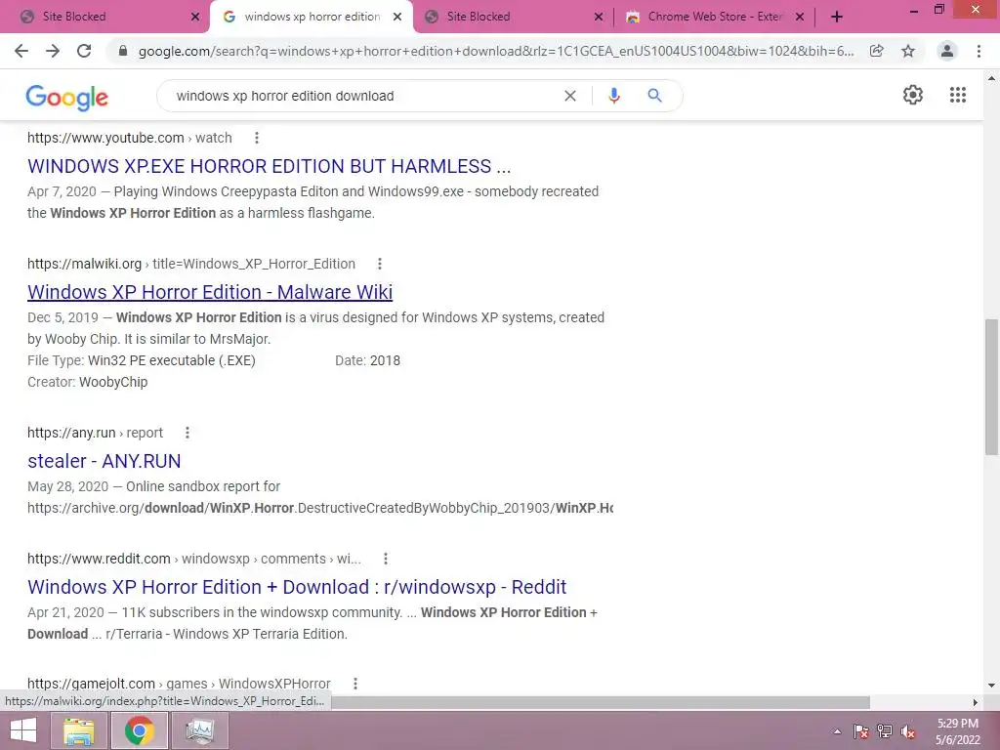Close the Chrome Web Store tab
This screenshot has height=750, width=1000.
click(x=800, y=17)
